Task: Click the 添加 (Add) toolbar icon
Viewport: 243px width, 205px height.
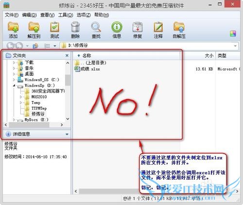Action: (13, 27)
